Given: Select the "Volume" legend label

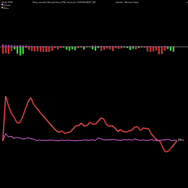Looking at the screenshot, I should tap(7, 5).
